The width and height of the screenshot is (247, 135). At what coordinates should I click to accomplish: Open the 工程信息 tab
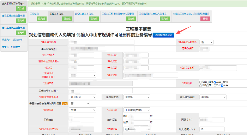click(x=38, y=16)
